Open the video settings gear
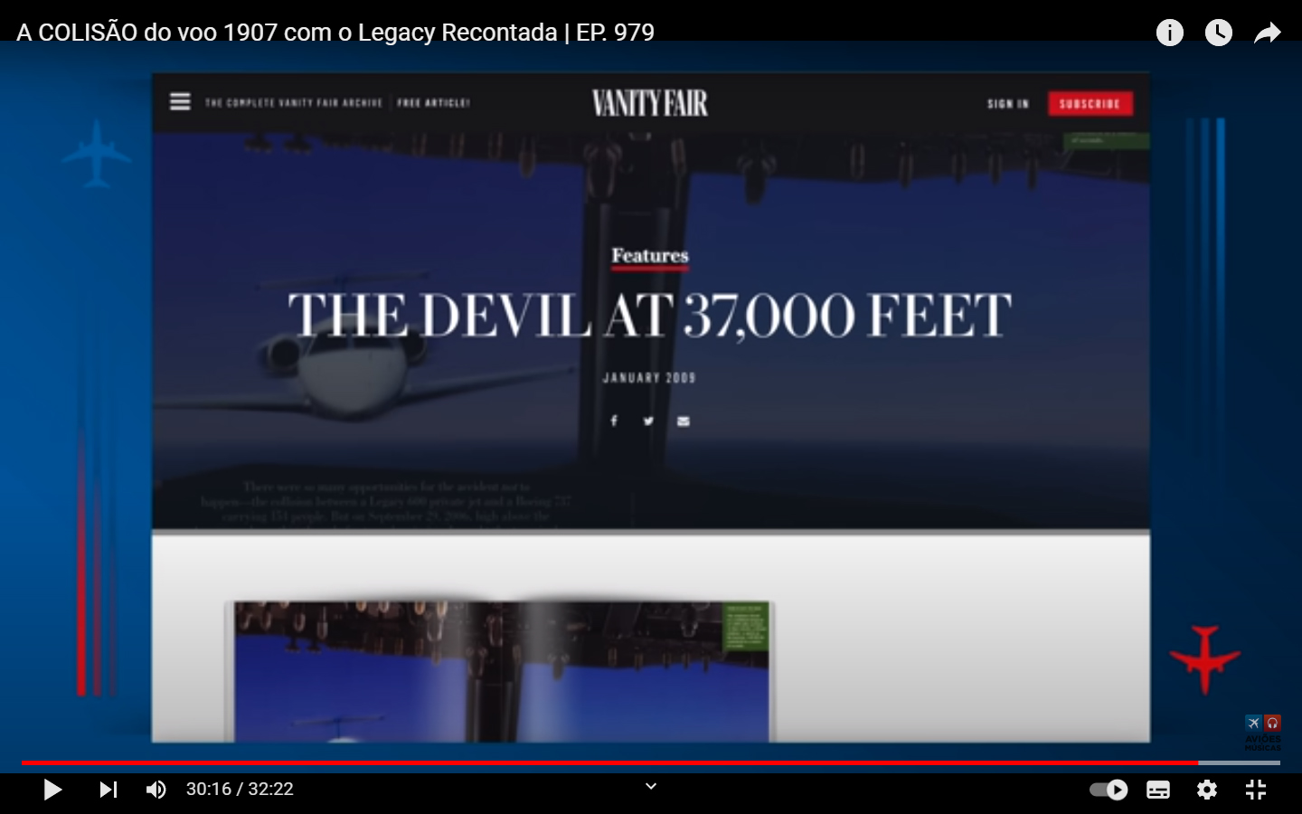 (1207, 790)
